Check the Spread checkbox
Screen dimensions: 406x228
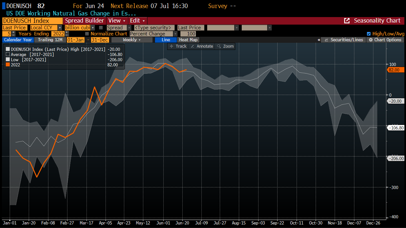tap(101, 28)
